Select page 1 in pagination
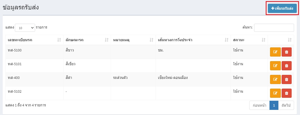Viewport: 300px width, 115px height. point(274,105)
